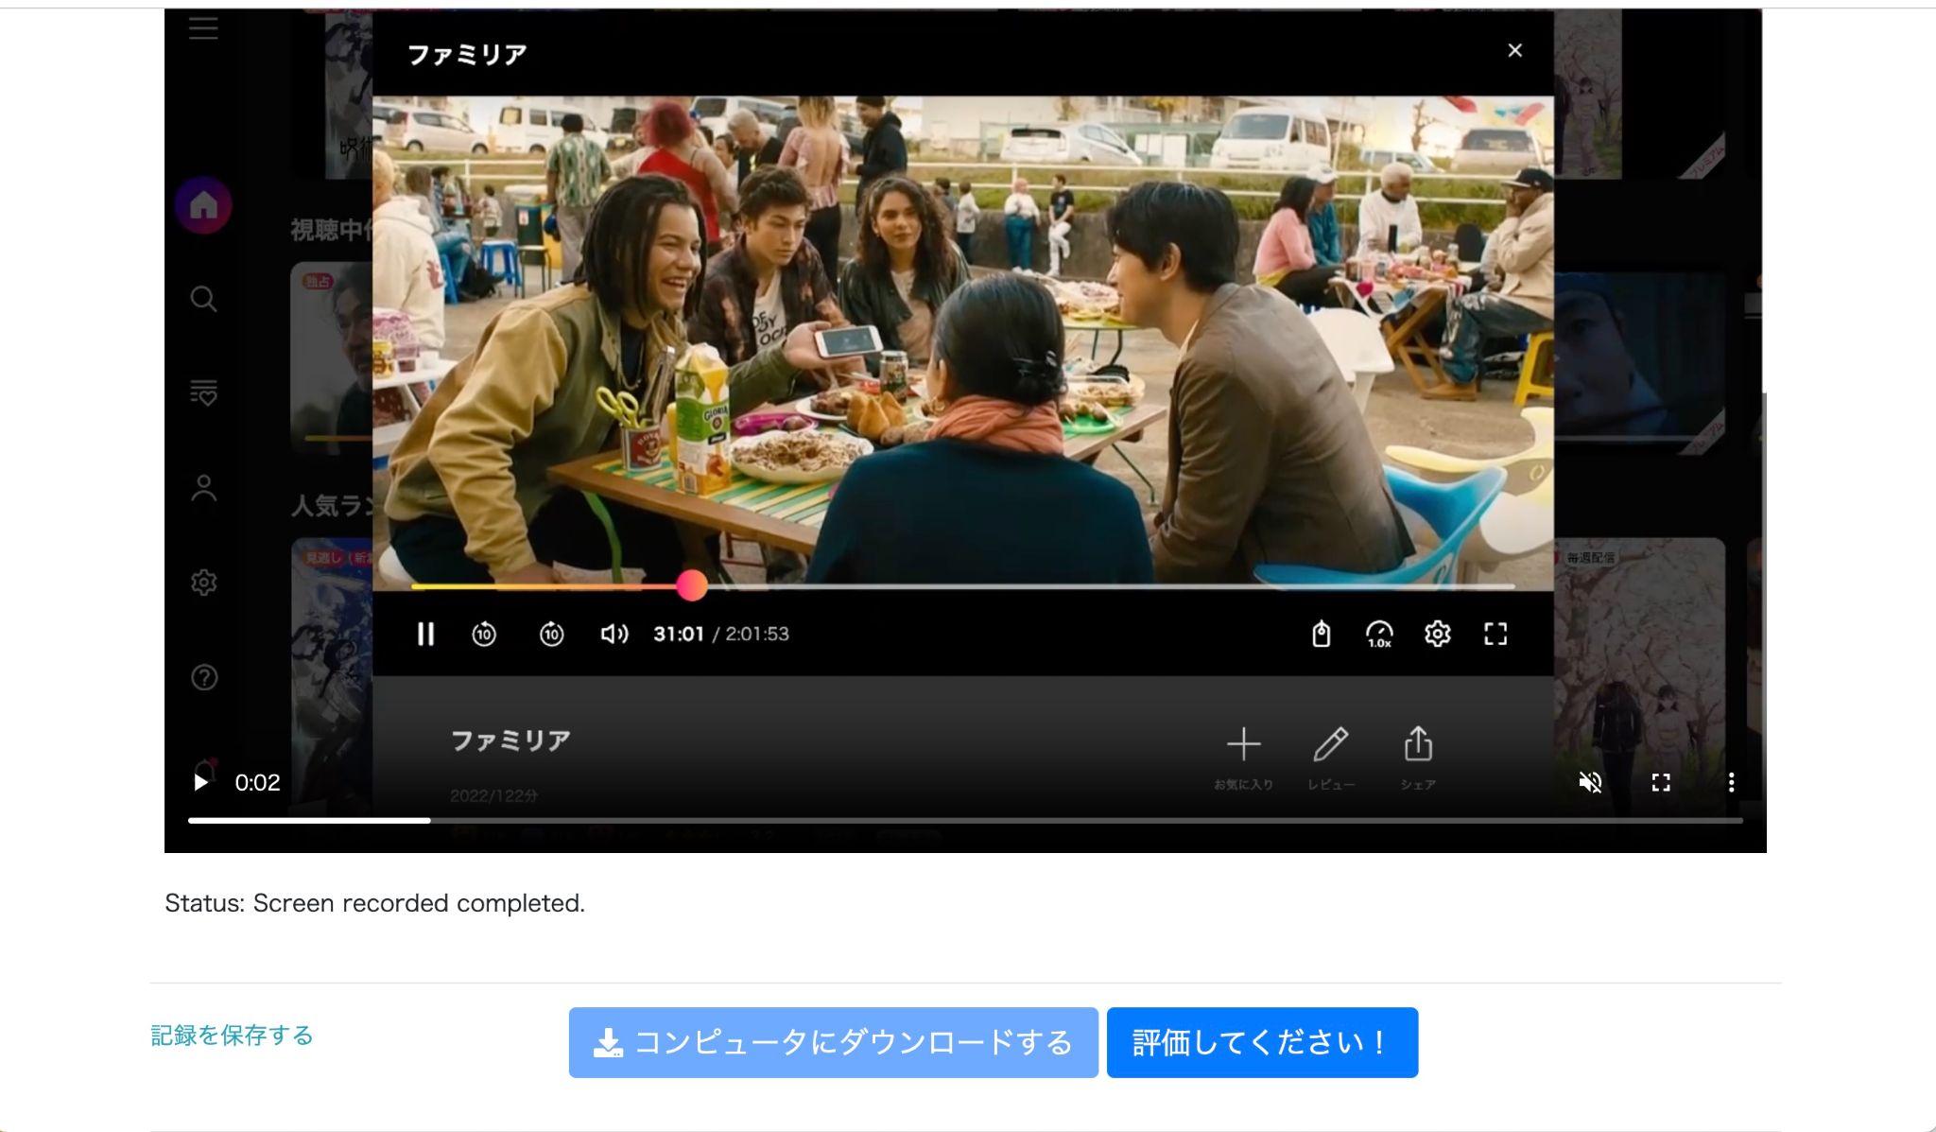Image resolution: width=1936 pixels, height=1132 pixels.
Task: Play the recorded video preview
Action: click(200, 782)
